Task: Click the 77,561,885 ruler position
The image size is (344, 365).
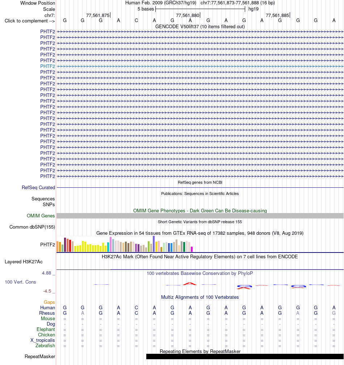Action: (x=277, y=15)
